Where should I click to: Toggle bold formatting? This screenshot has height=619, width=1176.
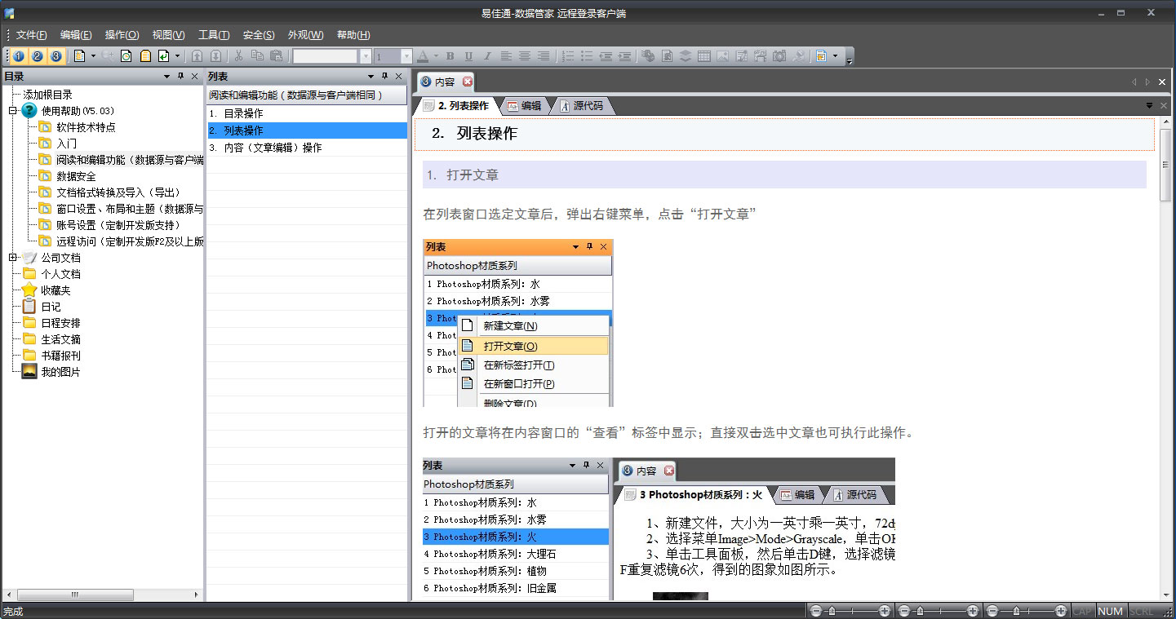coord(450,56)
